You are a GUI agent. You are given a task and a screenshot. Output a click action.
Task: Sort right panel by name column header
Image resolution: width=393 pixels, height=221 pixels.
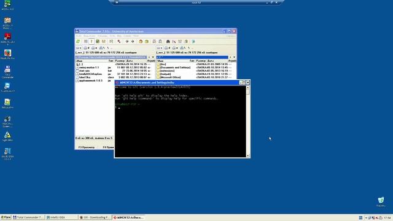click(173, 61)
